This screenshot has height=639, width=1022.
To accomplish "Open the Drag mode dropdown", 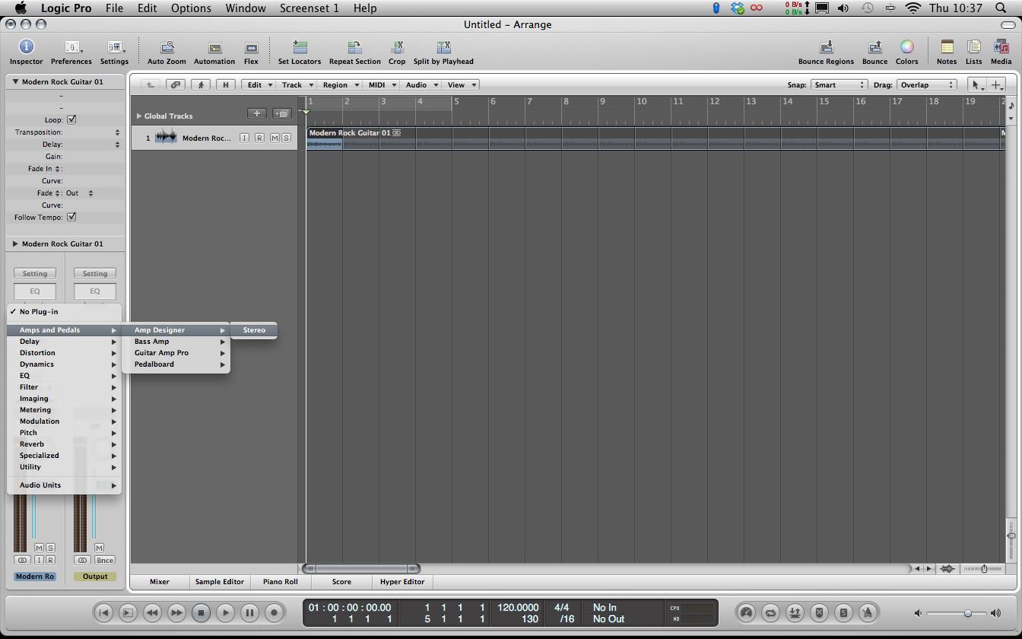I will (x=926, y=84).
